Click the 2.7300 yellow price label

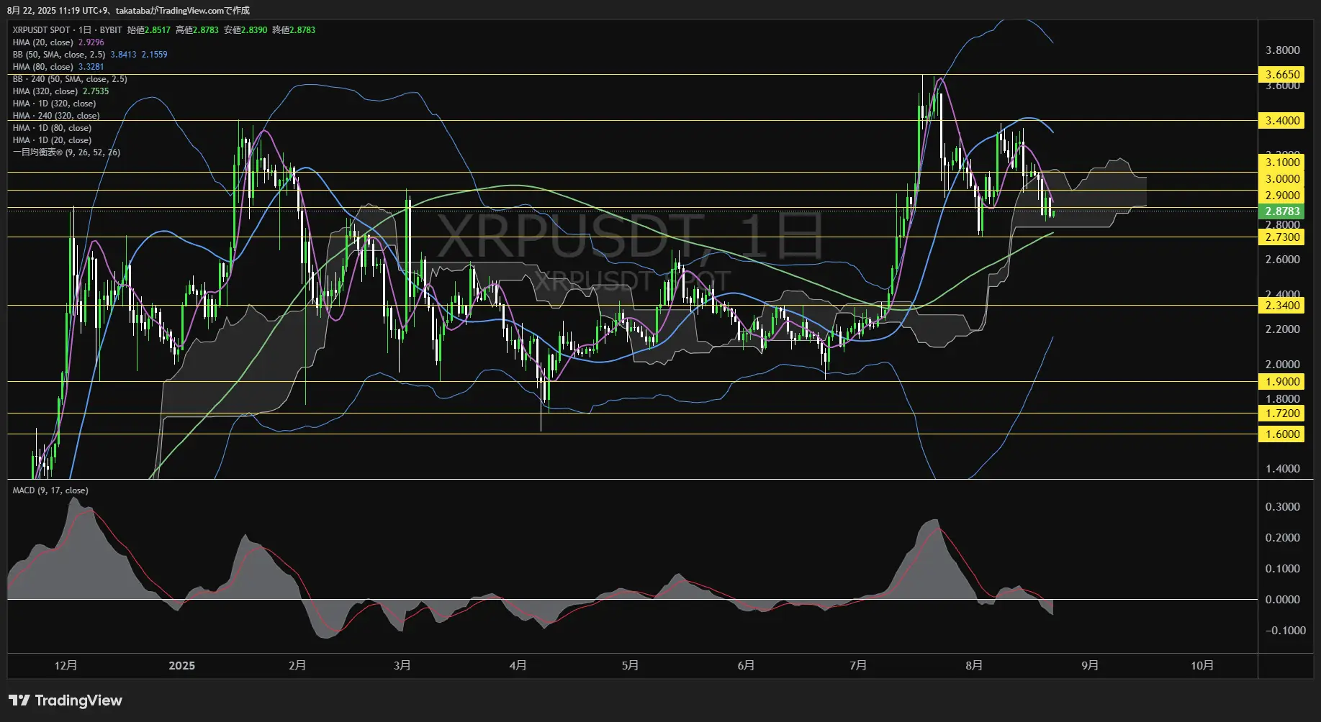(1282, 237)
